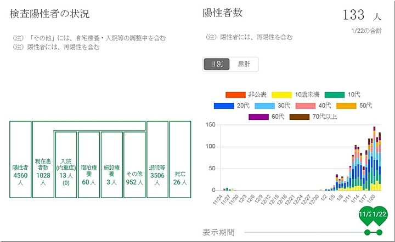Toggle the 非公表 legend swatch
395x242 pixels.
tap(235, 95)
